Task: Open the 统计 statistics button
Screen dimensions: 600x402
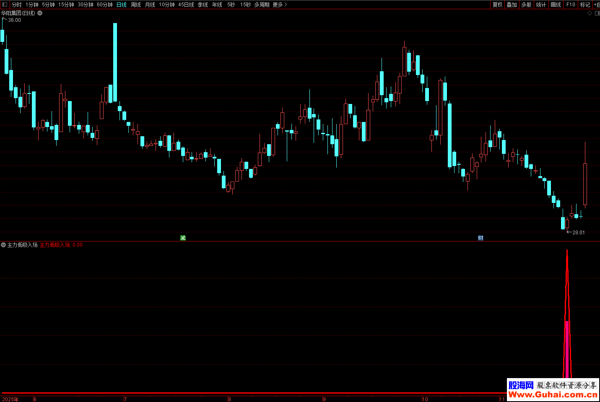Action: pyautogui.click(x=541, y=5)
